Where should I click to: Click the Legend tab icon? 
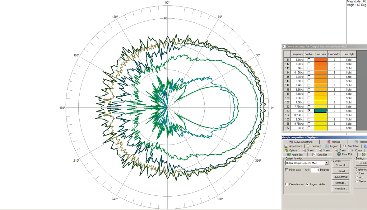327,146
